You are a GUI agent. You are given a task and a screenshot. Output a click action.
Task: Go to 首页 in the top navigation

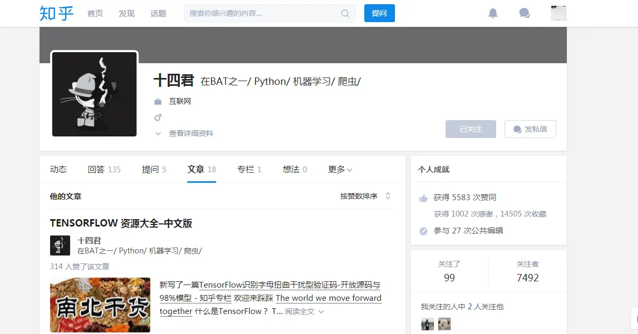(95, 14)
